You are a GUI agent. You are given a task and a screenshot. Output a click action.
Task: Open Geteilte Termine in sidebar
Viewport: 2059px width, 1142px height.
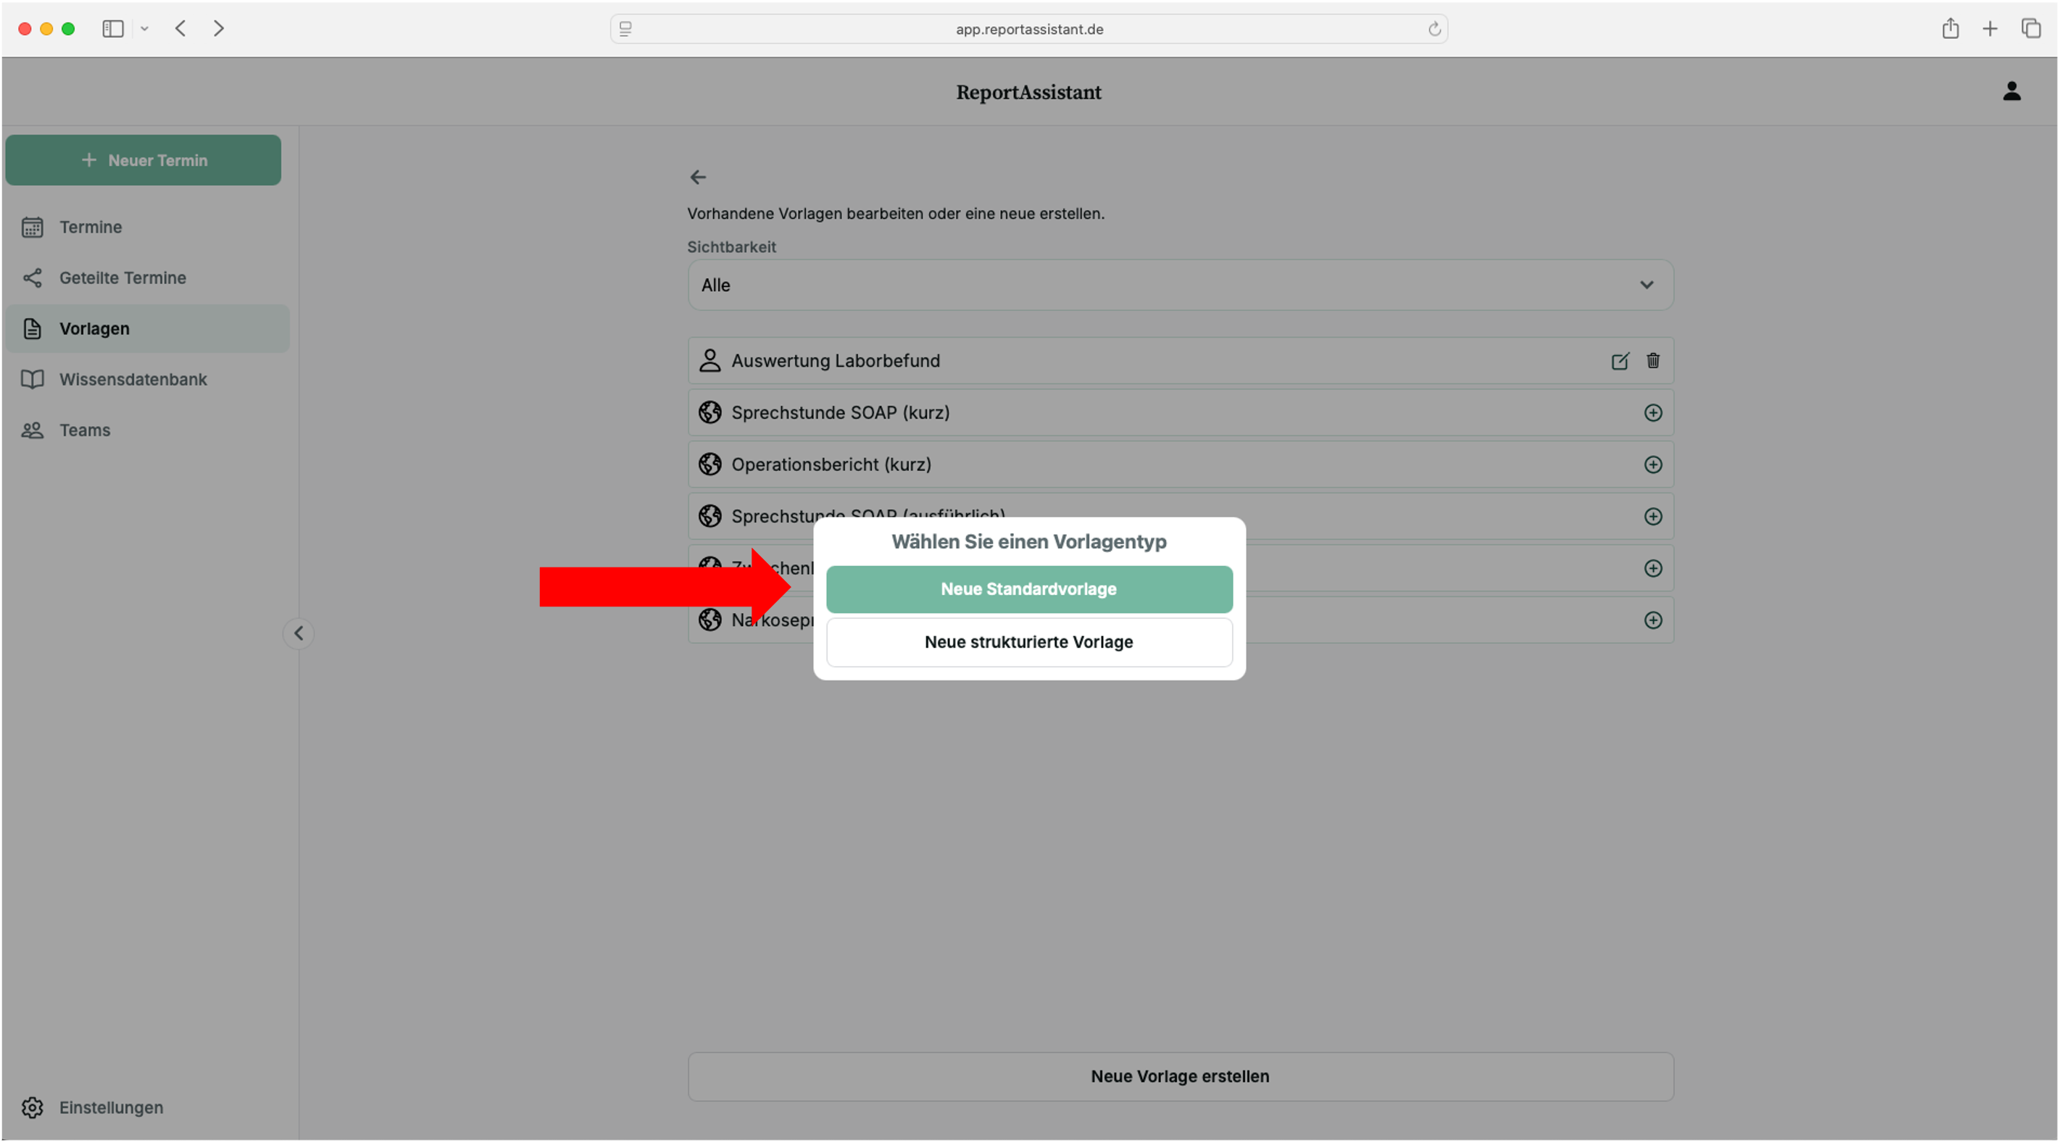click(x=147, y=278)
